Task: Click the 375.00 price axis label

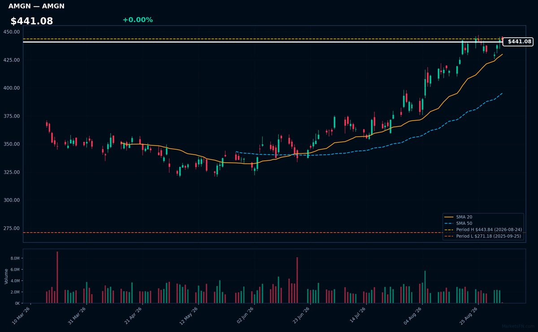Action: 11,116
